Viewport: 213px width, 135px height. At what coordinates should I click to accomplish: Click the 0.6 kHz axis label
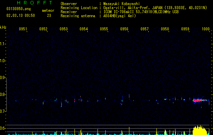pos(3,128)
